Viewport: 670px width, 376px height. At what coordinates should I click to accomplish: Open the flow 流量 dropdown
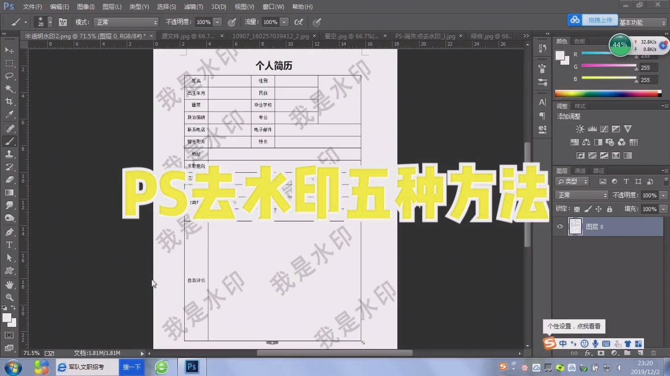click(x=284, y=22)
